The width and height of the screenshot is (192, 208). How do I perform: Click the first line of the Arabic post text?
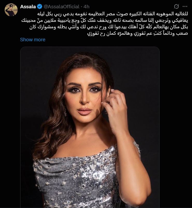112,14
